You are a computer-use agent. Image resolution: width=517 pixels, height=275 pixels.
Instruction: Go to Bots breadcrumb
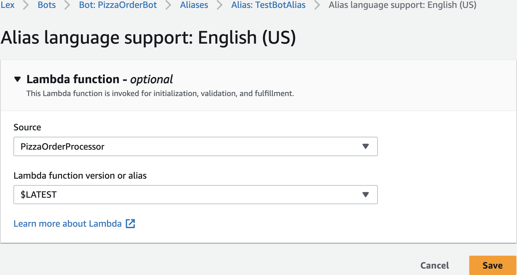point(47,5)
